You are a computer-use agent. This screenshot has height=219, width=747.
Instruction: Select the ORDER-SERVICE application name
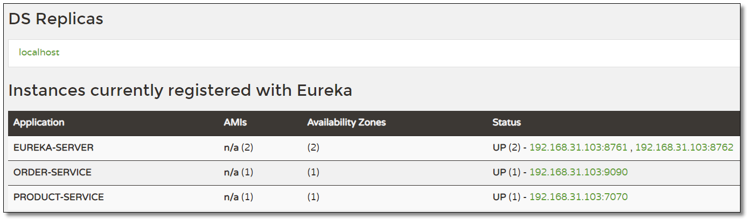(x=52, y=172)
